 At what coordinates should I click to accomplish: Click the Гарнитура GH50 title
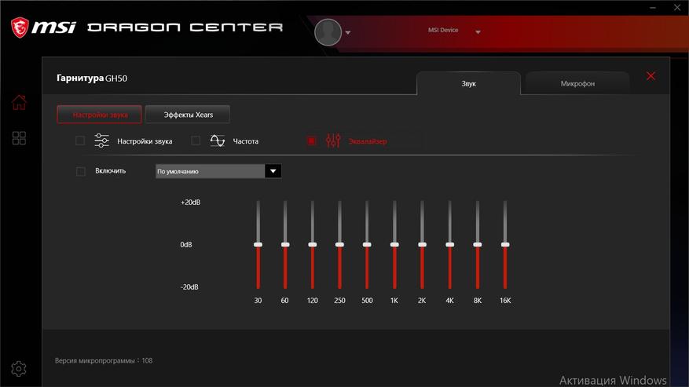pos(92,78)
